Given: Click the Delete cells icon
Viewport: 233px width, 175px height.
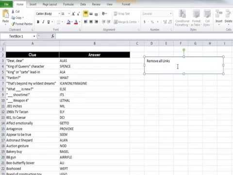Looking at the screenshot, I should pyautogui.click(x=228, y=14).
